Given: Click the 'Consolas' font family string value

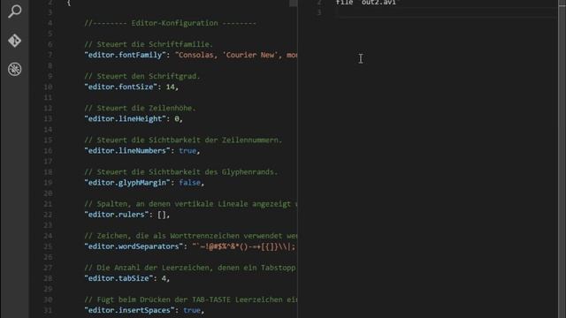Looking at the screenshot, I should point(236,55).
